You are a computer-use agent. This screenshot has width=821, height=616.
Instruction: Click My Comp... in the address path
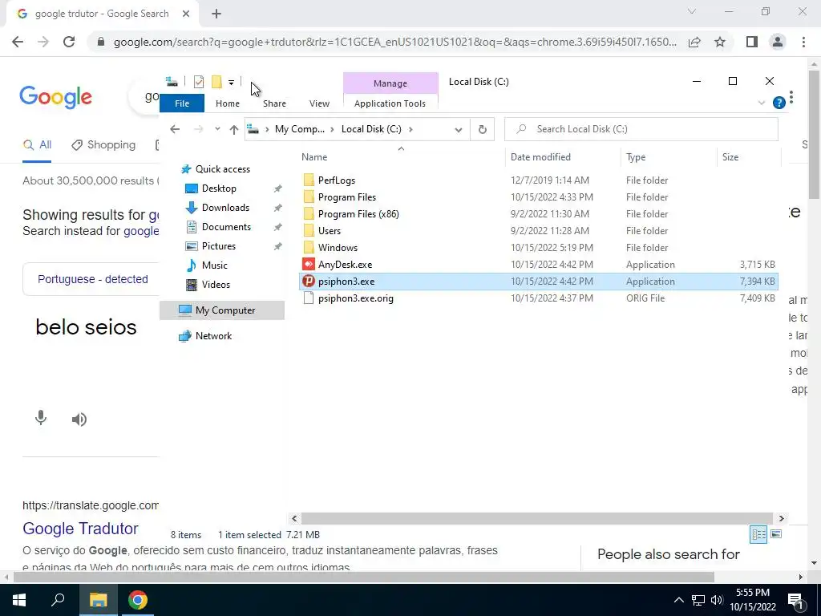click(300, 129)
